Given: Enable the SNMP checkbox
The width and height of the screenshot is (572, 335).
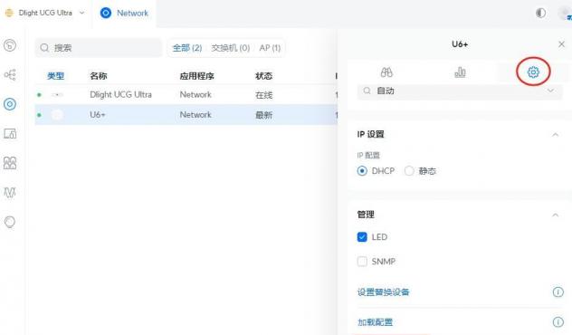Looking at the screenshot, I should click(x=362, y=262).
